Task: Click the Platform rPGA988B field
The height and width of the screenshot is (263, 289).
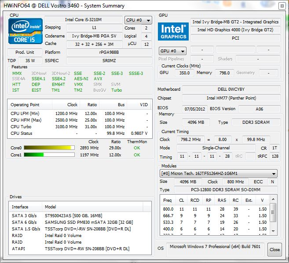Action: pyautogui.click(x=109, y=52)
